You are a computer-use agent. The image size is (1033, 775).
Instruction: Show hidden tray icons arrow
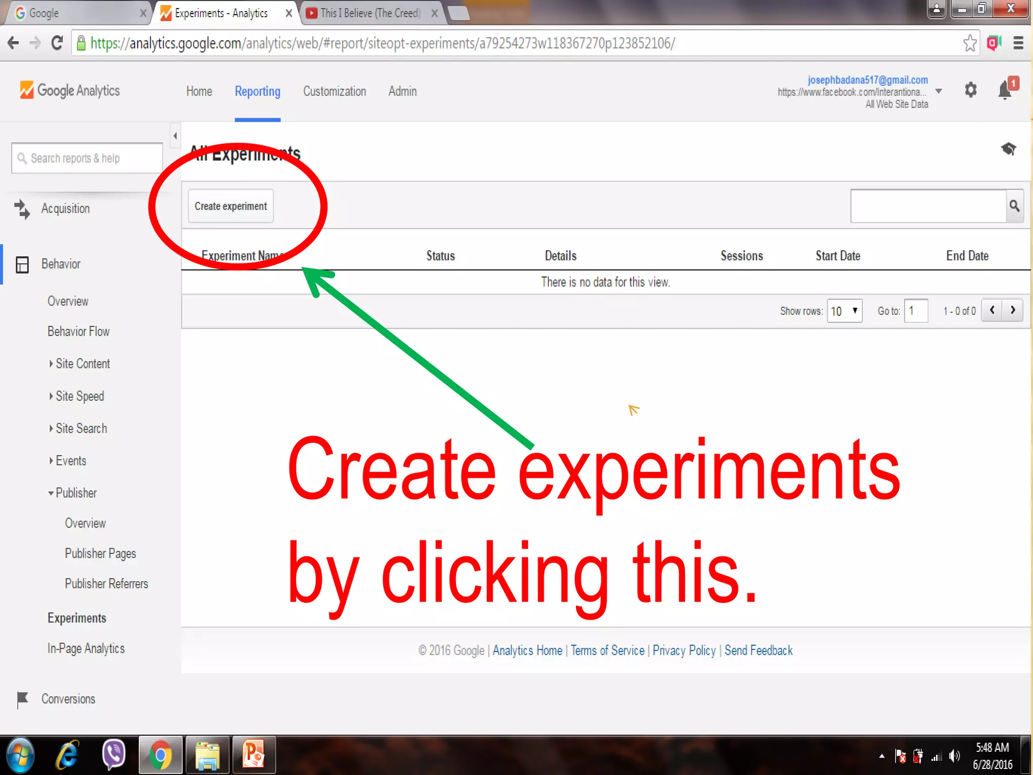pyautogui.click(x=882, y=756)
